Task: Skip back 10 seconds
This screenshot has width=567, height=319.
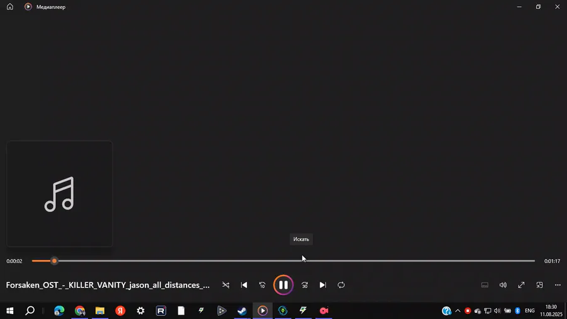Action: 262,285
